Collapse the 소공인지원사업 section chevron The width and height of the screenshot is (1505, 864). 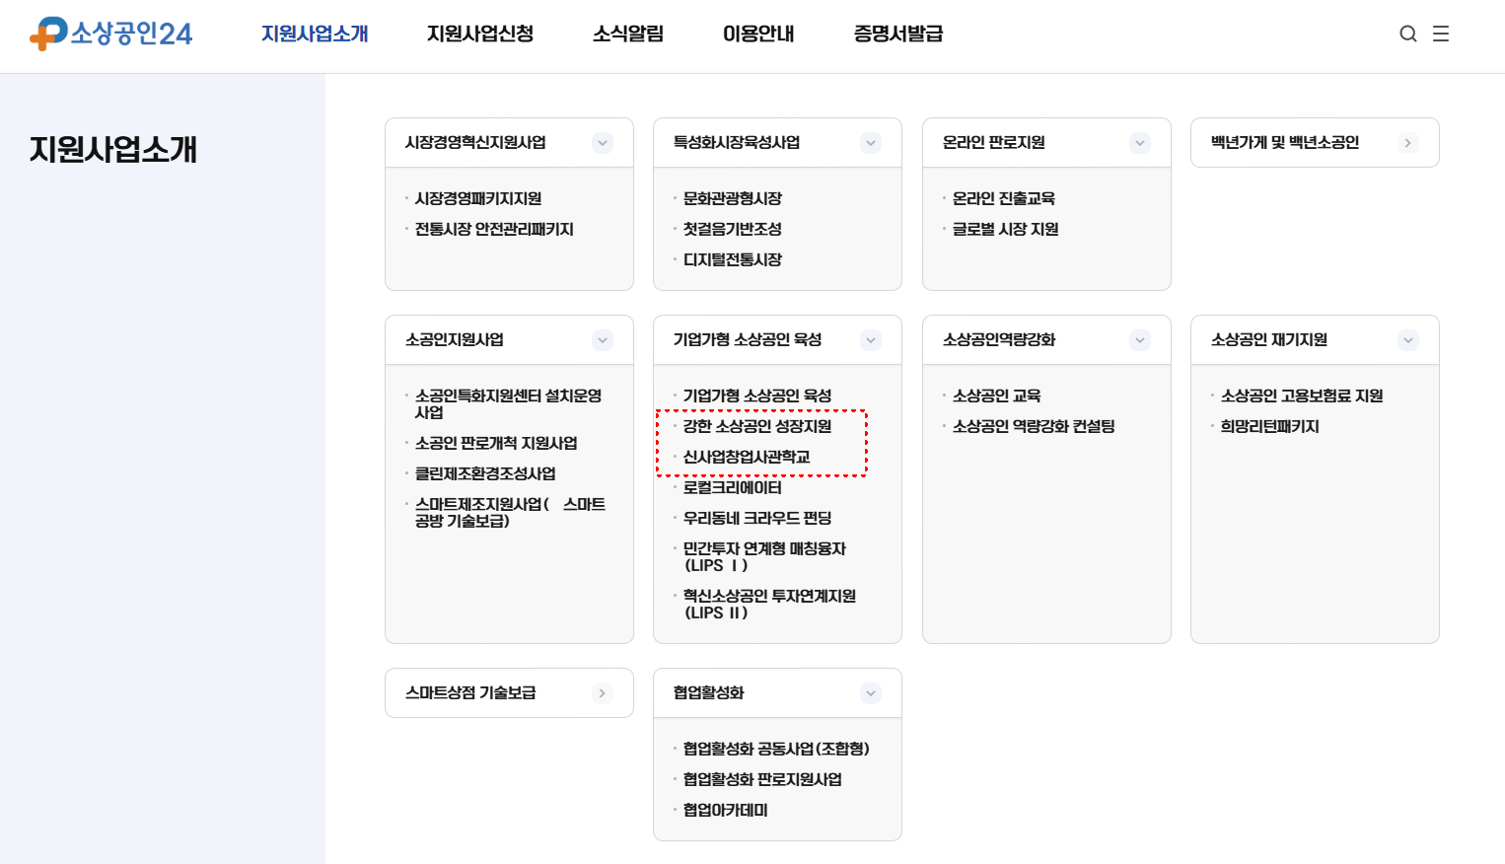[x=603, y=339]
